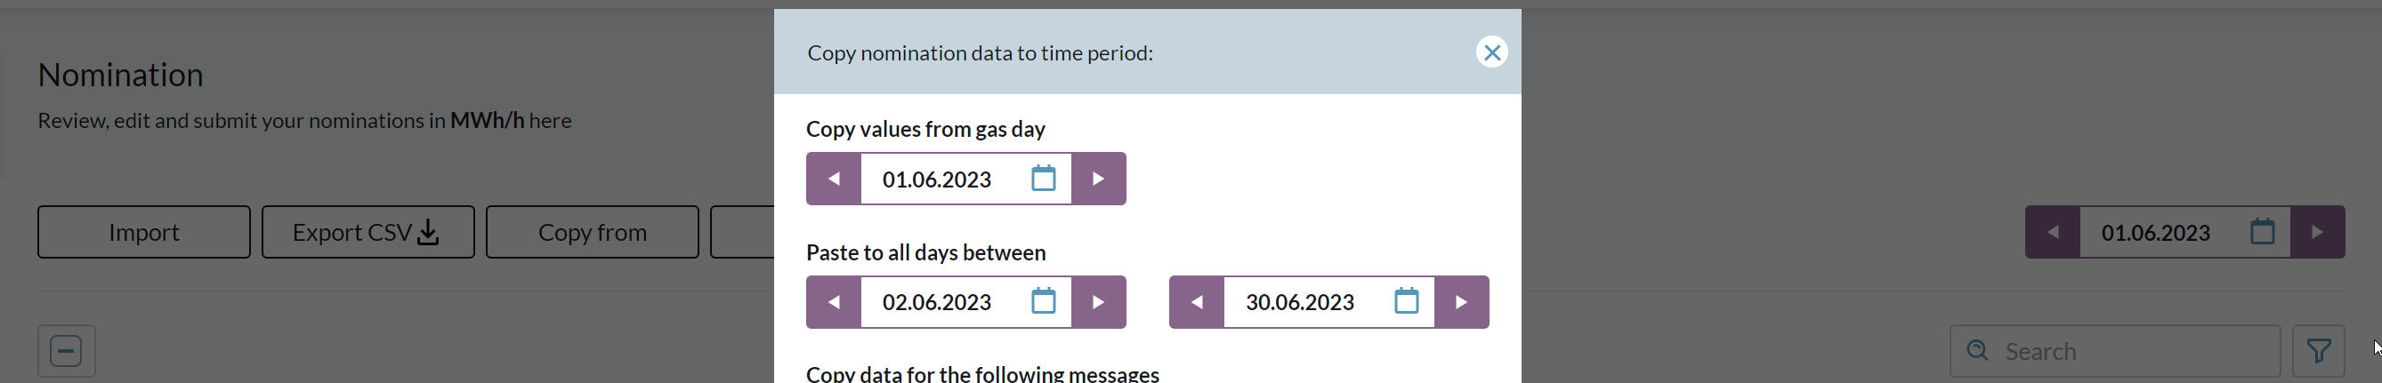Collapse all rows with minus icon

(x=66, y=351)
